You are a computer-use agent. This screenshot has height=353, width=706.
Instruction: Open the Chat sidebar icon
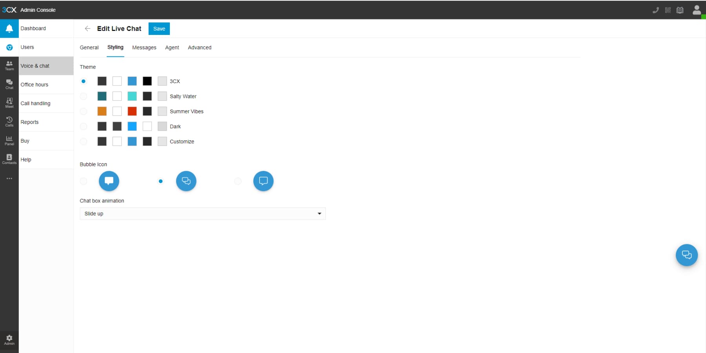pyautogui.click(x=9, y=84)
